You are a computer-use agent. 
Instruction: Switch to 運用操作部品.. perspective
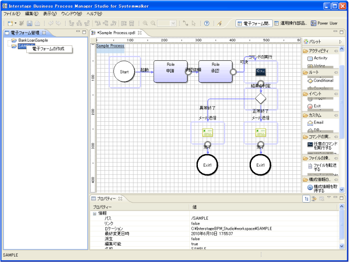tap(290, 23)
